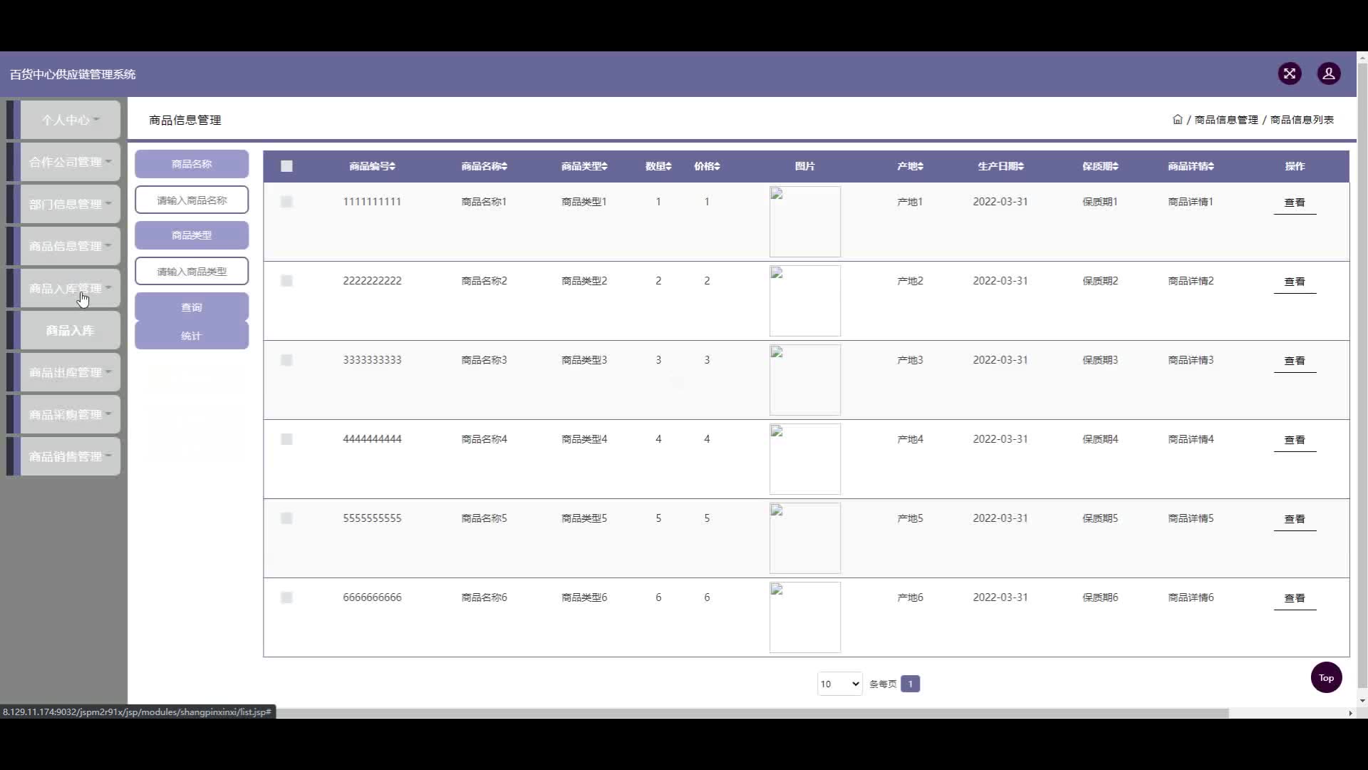Viewport: 1368px width, 770px height.
Task: Check the row checkbox for 5555555555
Action: pos(286,518)
